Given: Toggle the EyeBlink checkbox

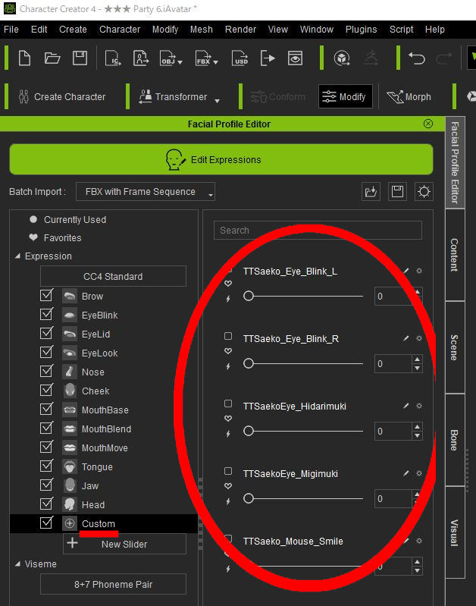Looking at the screenshot, I should click(x=46, y=315).
